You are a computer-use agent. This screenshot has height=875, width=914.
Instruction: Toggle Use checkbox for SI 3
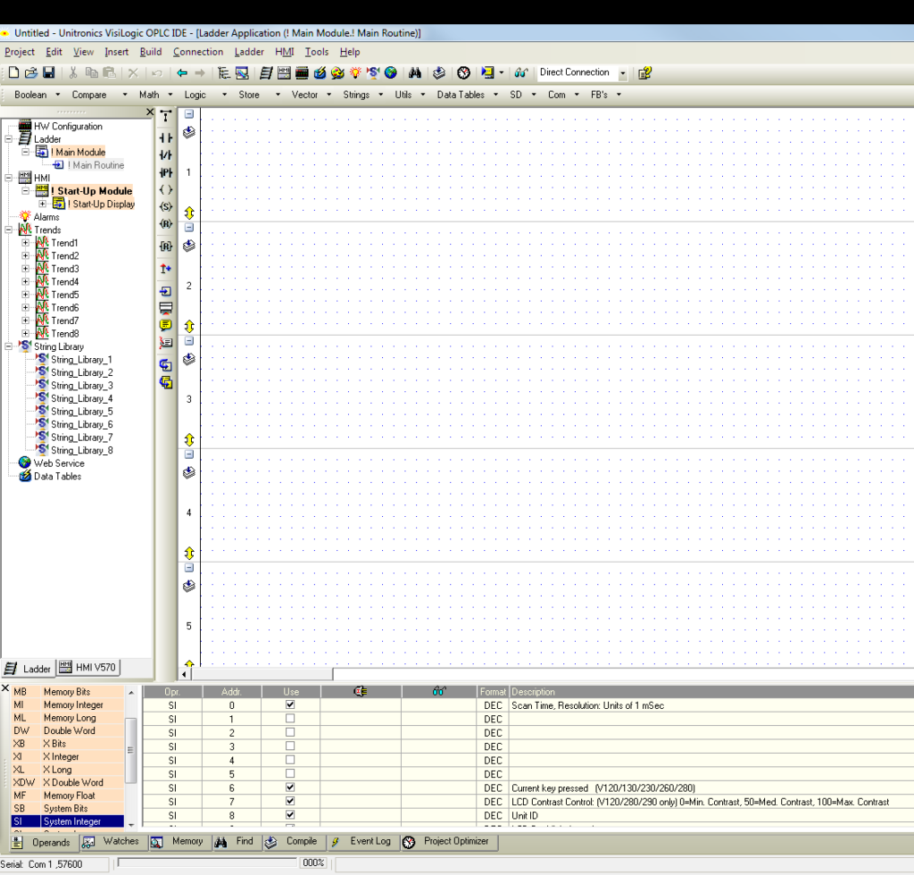[290, 746]
